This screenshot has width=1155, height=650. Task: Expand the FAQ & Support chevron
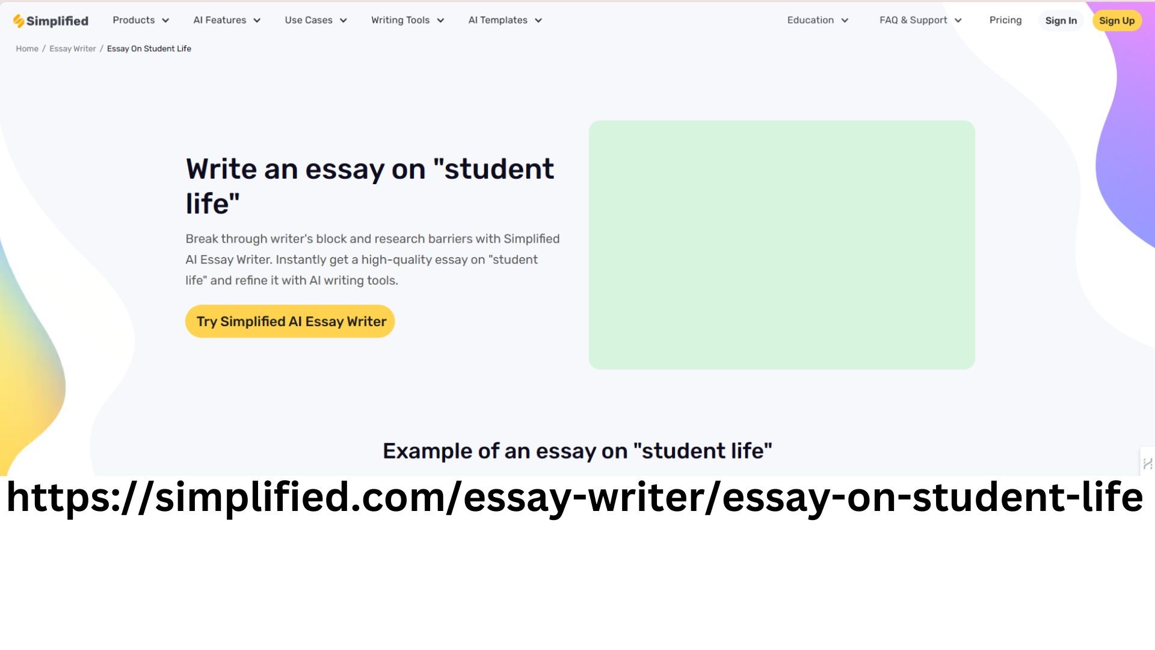[x=958, y=20]
